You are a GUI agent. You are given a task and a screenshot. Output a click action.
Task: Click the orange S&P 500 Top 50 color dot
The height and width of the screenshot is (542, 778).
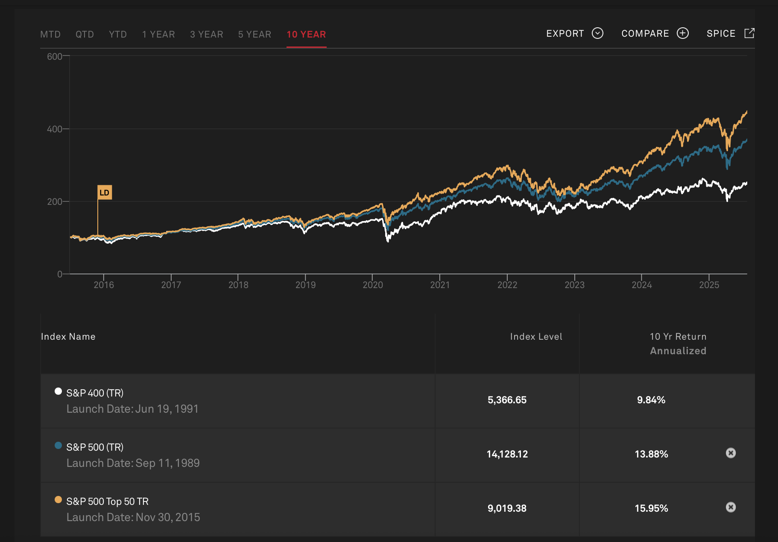click(x=58, y=500)
